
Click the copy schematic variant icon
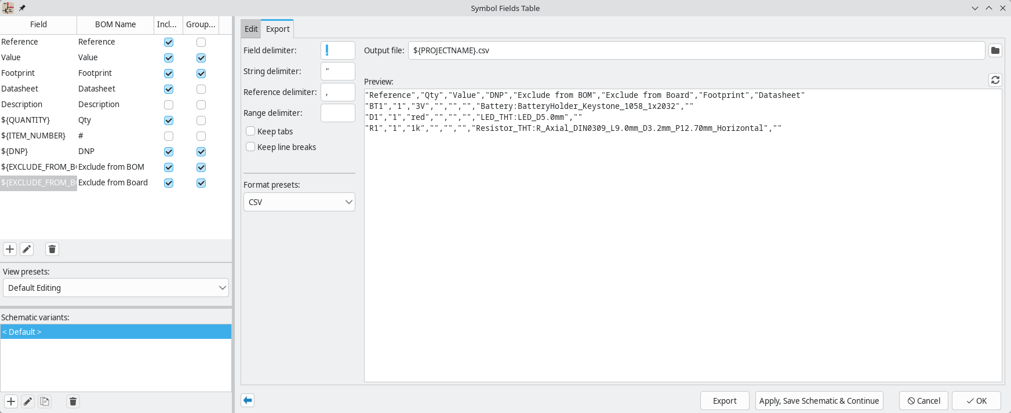pyautogui.click(x=45, y=401)
